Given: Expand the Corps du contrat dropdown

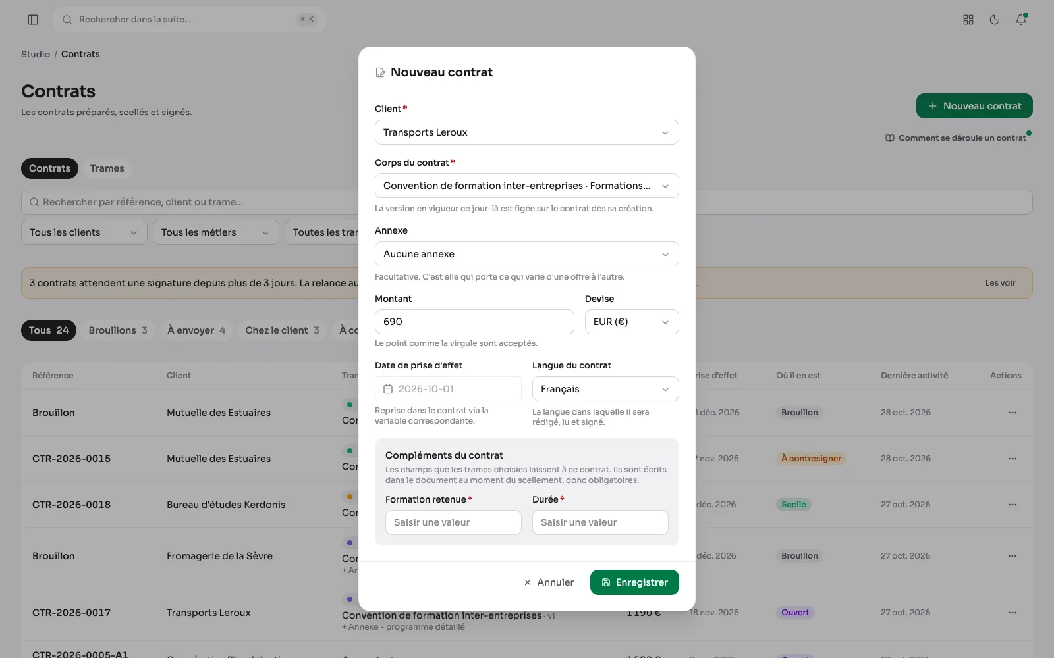Looking at the screenshot, I should click(526, 186).
